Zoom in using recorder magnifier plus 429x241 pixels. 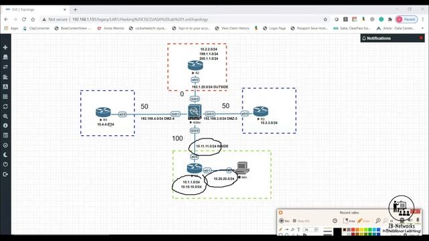click(x=378, y=220)
